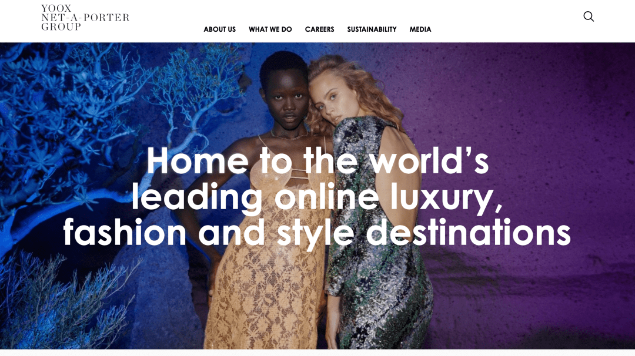Click the NET-A-PORTER line of the logo

85,18
